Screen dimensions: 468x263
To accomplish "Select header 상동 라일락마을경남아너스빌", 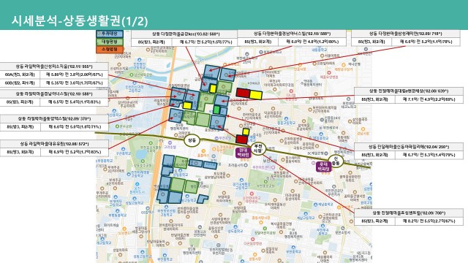I will point(54,94).
